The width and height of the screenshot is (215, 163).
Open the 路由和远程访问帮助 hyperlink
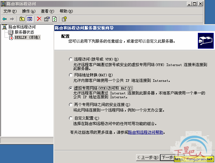[145, 132]
